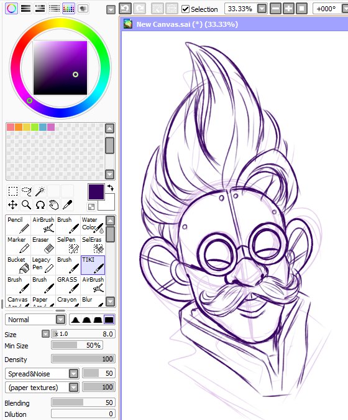Image resolution: width=348 pixels, height=420 pixels.
Task: Toggle the color wheel panel icon
Action: [x=11, y=9]
